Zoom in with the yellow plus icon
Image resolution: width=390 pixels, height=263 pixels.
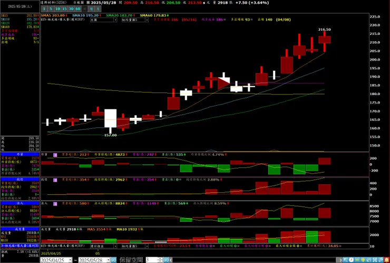click(x=363, y=260)
